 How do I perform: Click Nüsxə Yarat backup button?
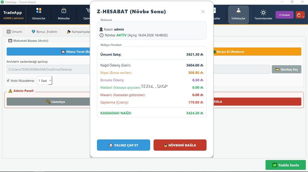coord(48,52)
